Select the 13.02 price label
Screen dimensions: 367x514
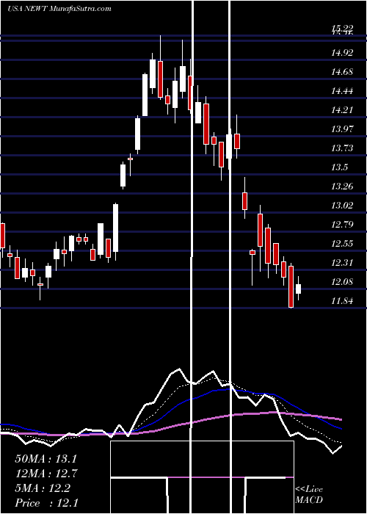pyautogui.click(x=342, y=205)
